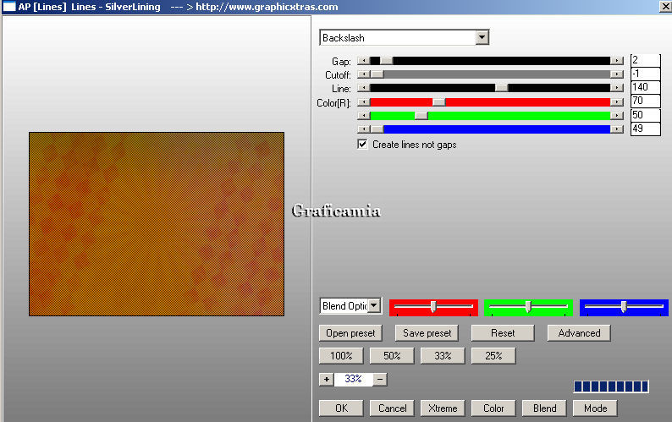Click the Mode button
The width and height of the screenshot is (672, 422).
[x=595, y=408]
